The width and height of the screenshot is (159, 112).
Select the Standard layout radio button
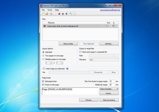coord(44,52)
